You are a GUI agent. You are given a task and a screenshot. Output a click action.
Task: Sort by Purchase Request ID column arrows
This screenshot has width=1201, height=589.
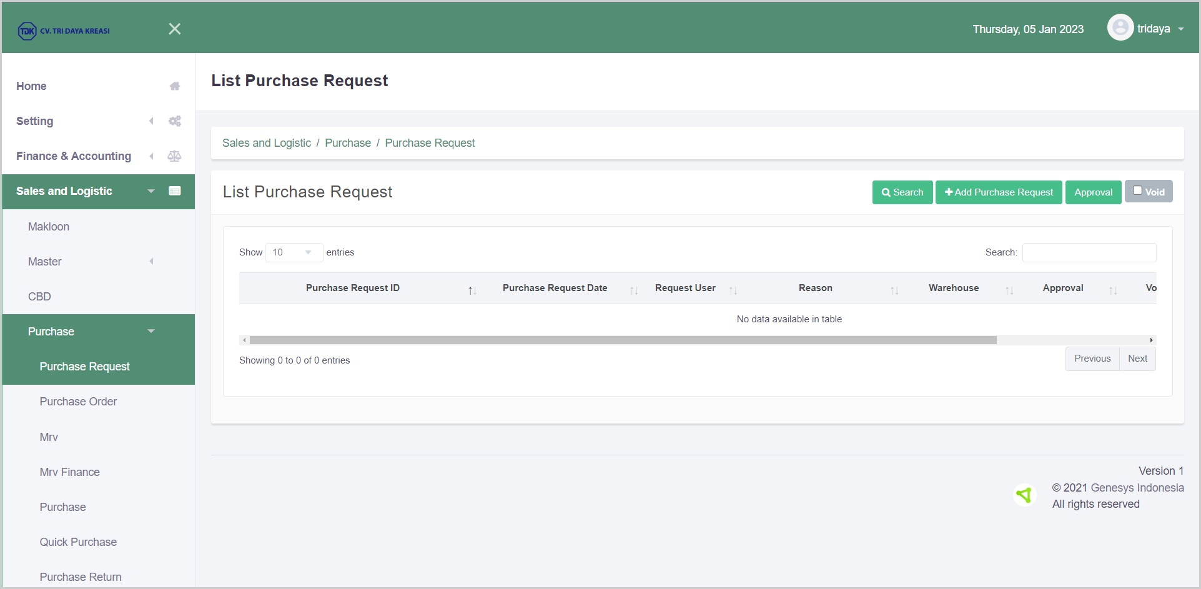click(472, 290)
